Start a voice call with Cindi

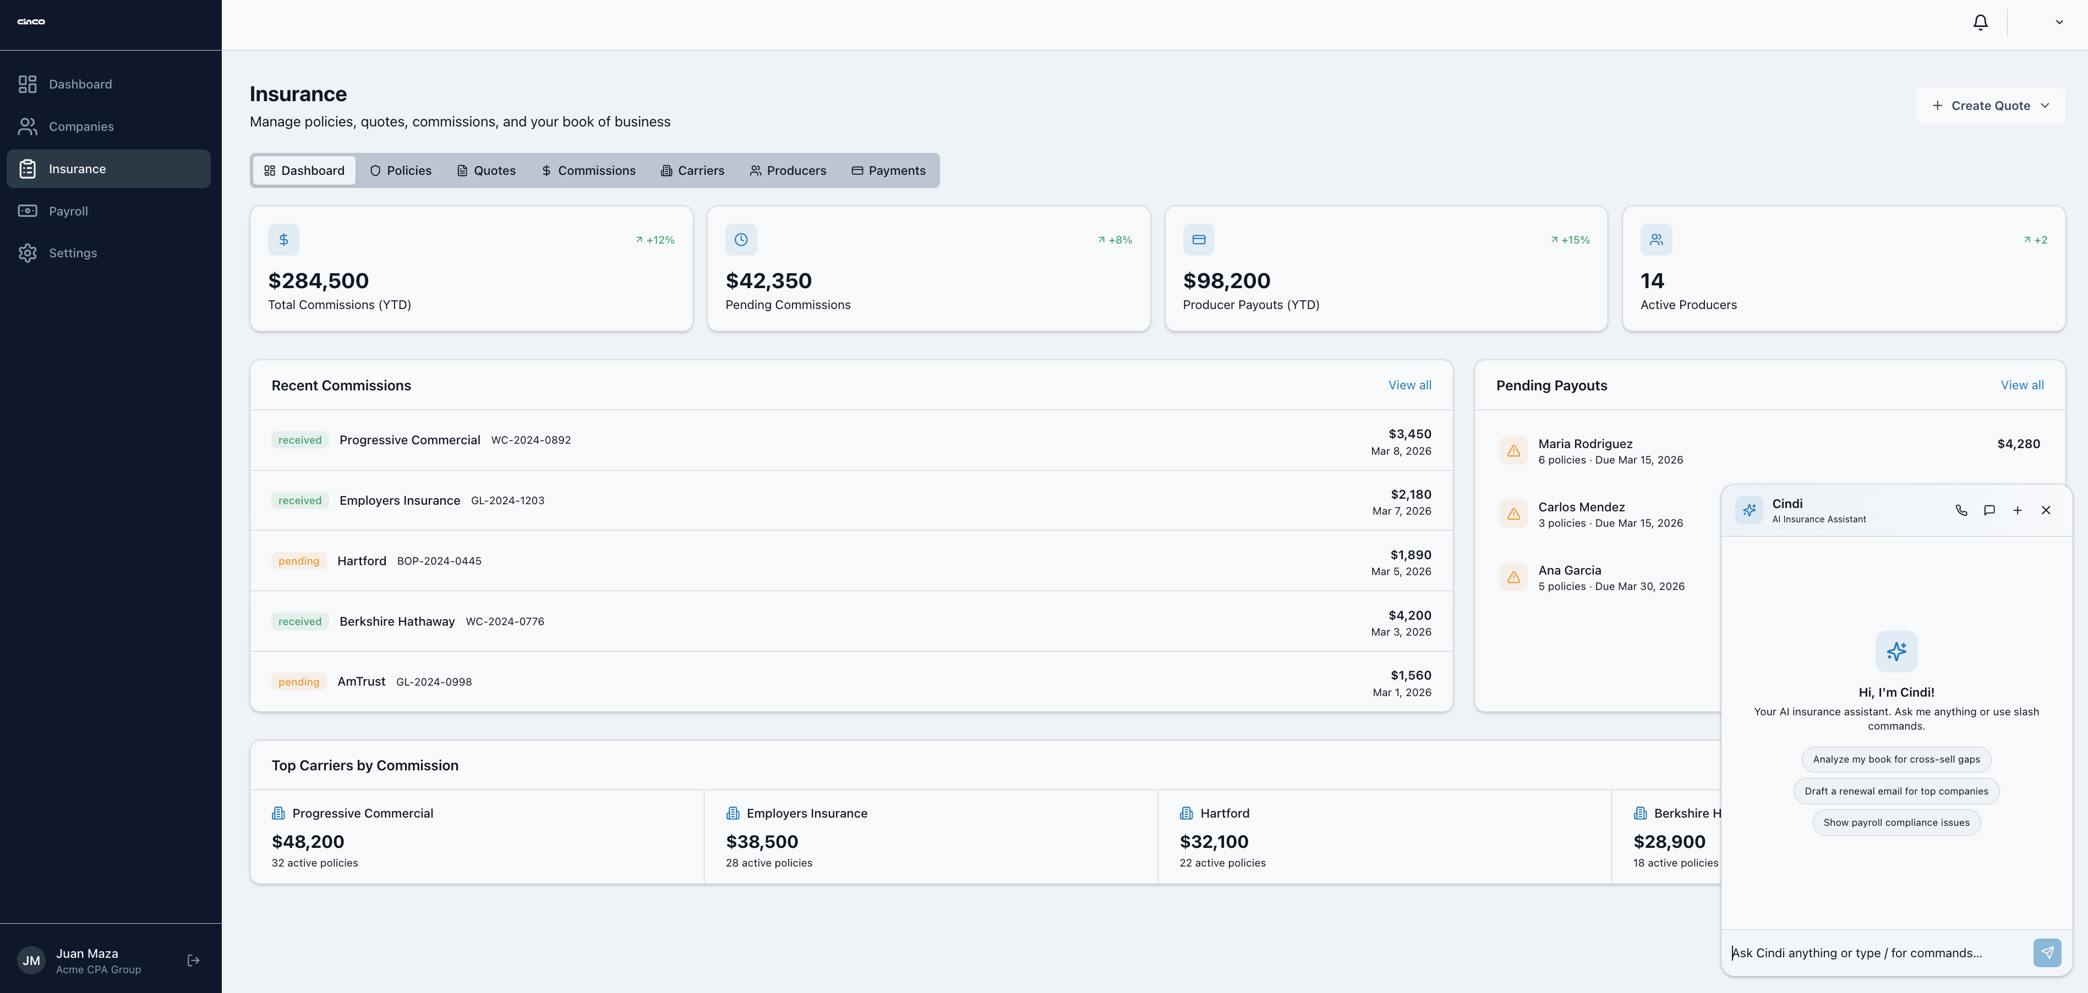1961,510
